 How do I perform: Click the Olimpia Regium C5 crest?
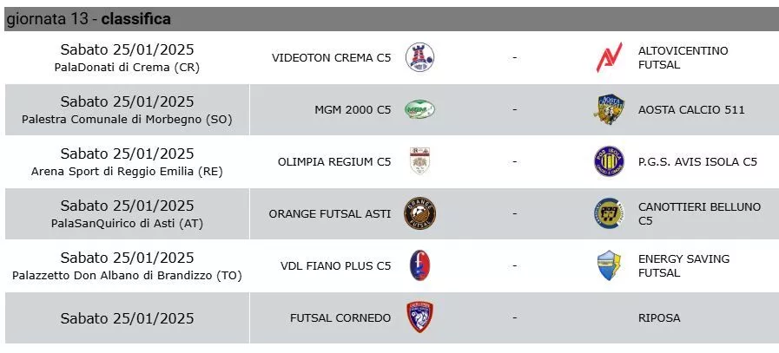point(419,161)
